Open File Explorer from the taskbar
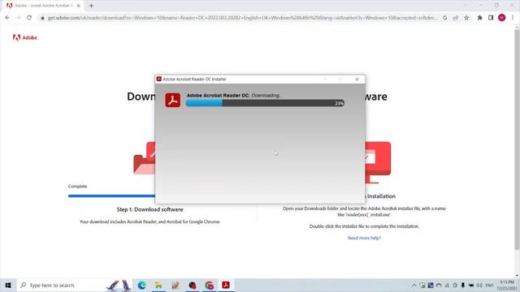520x292 pixels. point(158,285)
